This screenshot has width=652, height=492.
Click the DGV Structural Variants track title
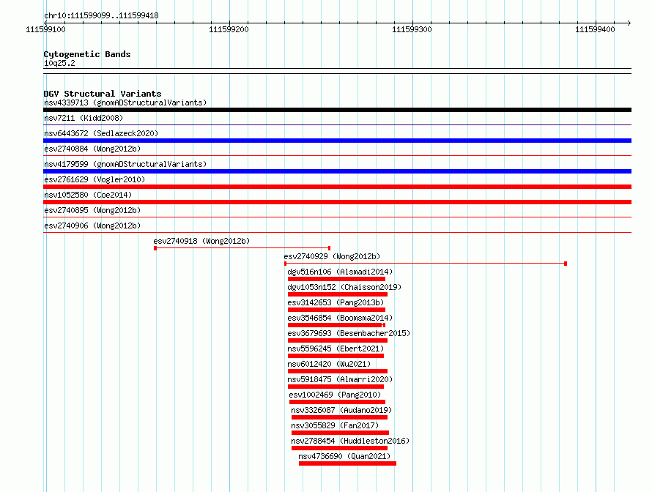point(103,94)
